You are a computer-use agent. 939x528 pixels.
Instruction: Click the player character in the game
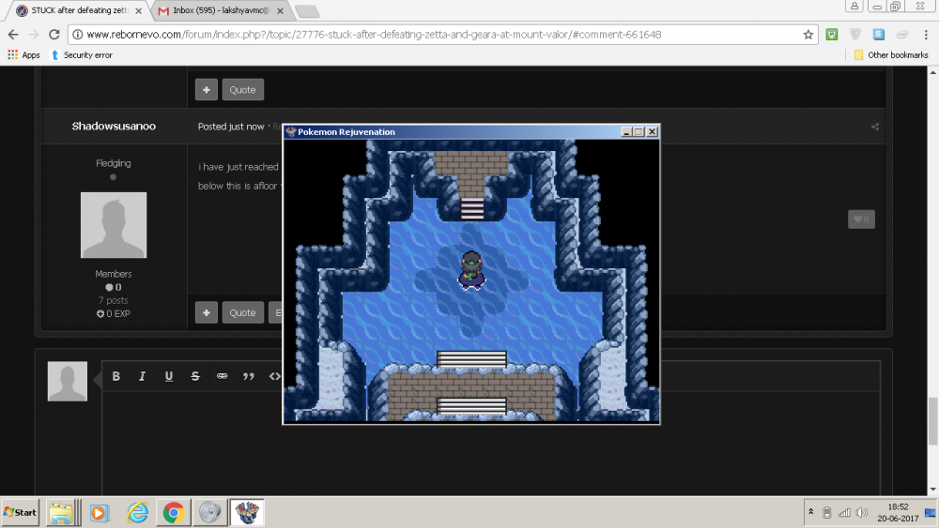pos(471,270)
